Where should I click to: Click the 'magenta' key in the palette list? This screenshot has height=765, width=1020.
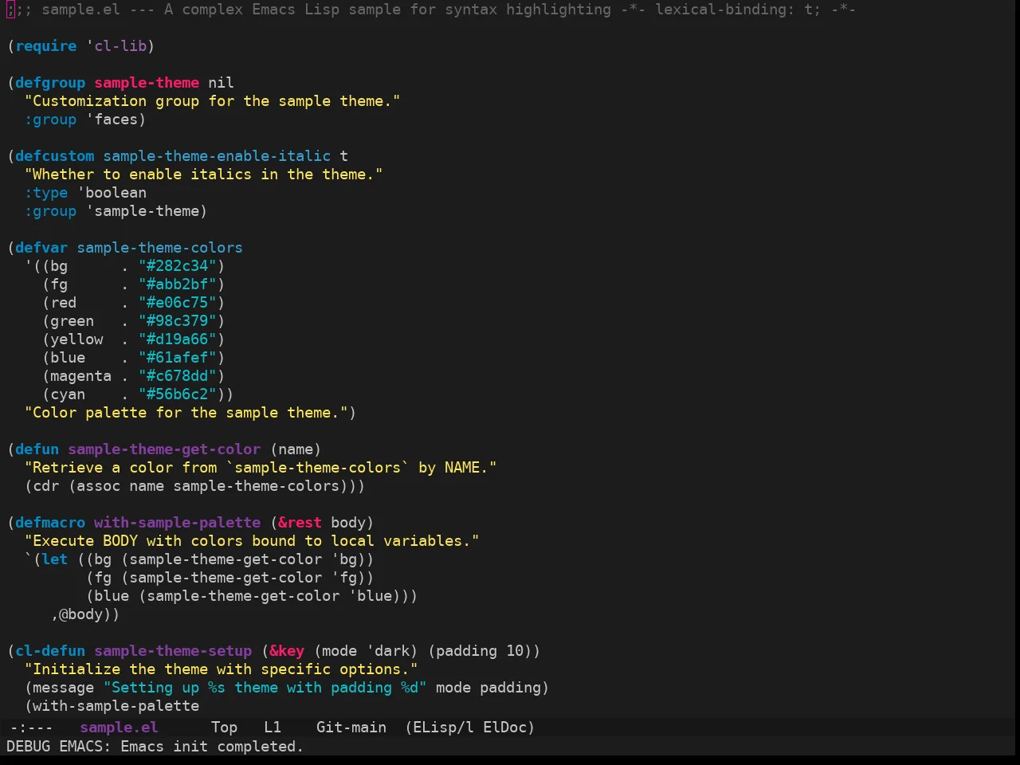tap(81, 376)
